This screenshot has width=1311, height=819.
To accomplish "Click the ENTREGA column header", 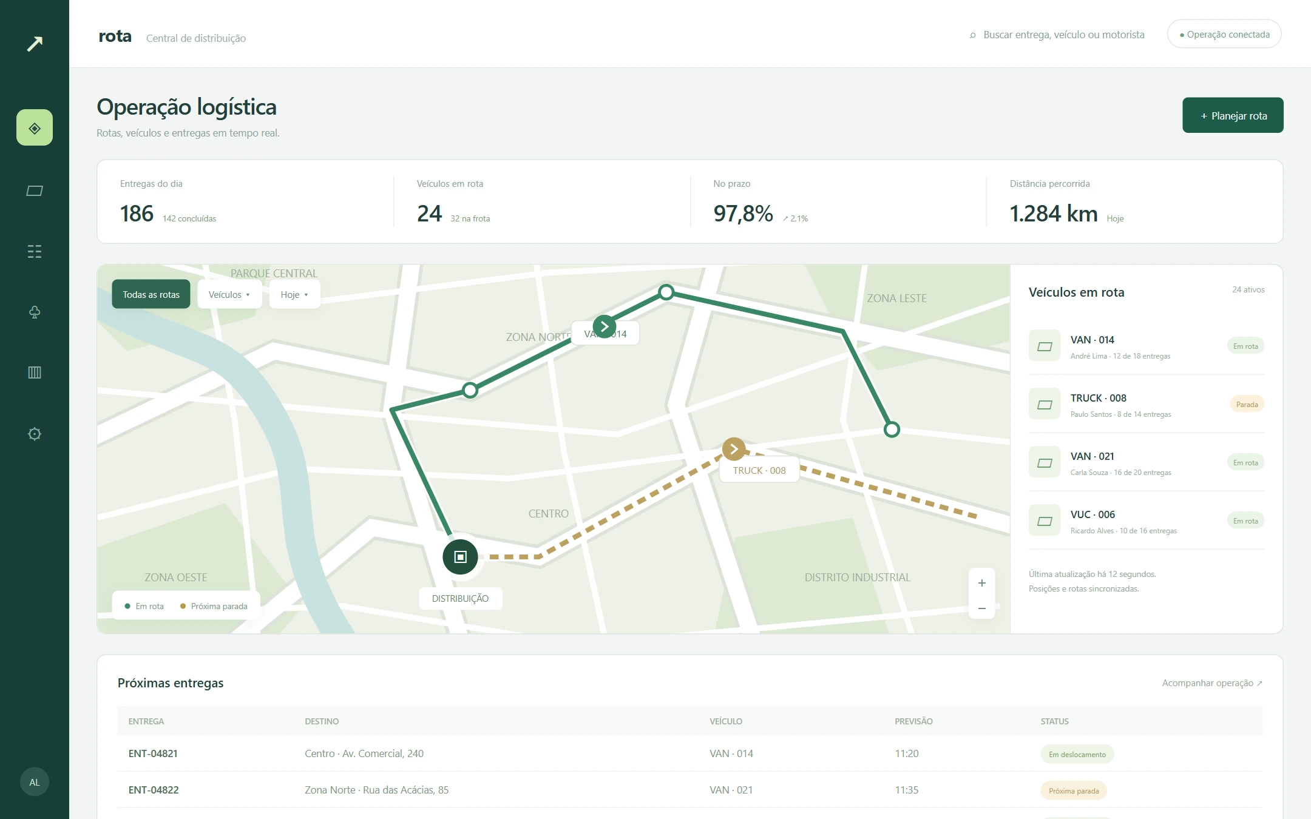I will click(146, 721).
